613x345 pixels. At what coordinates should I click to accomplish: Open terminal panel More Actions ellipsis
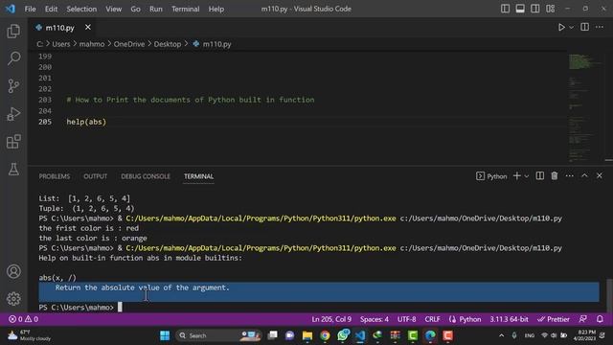570,176
